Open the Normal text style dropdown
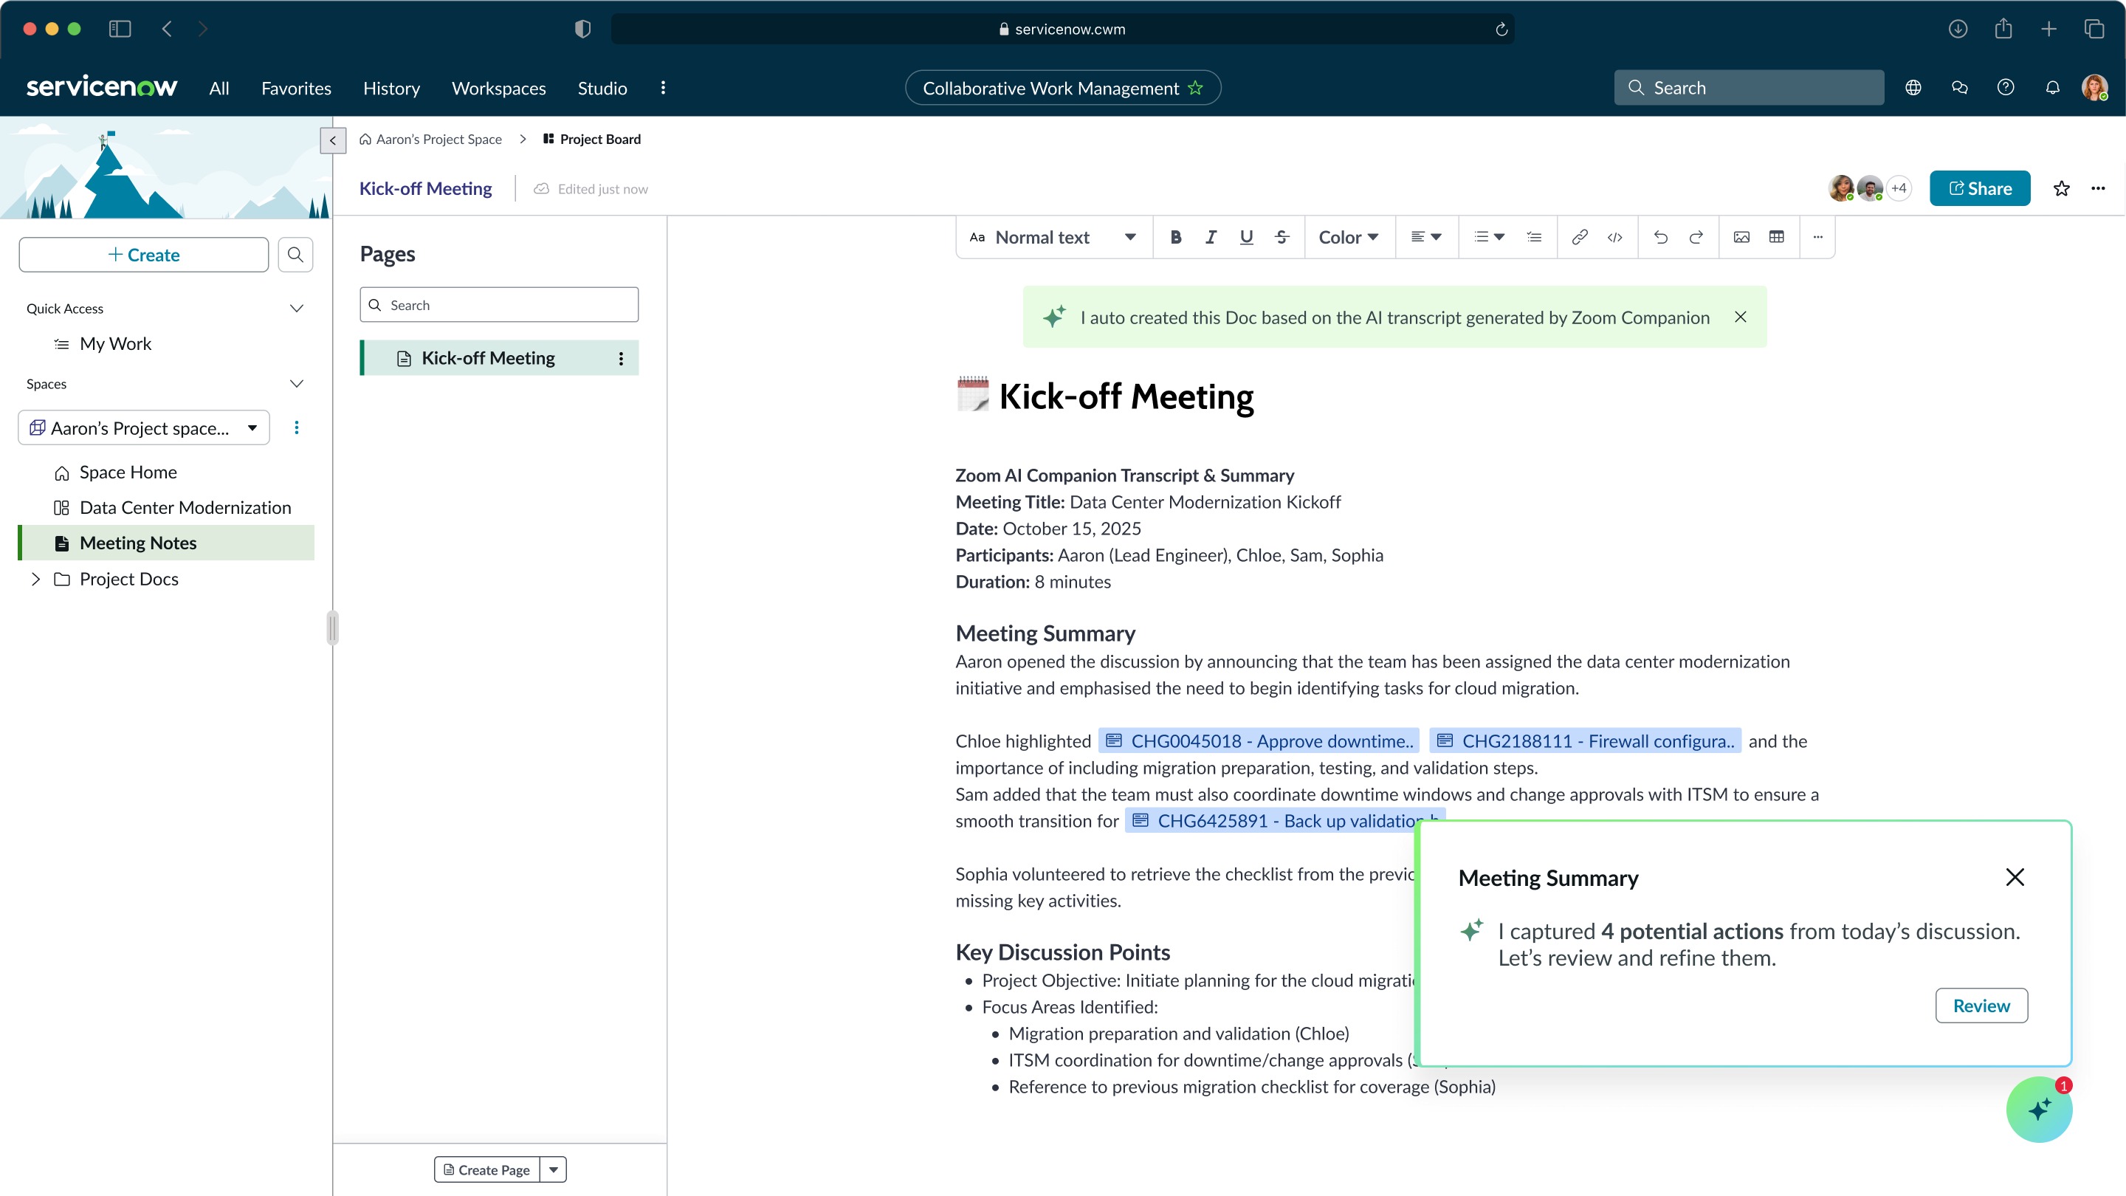 1053,238
